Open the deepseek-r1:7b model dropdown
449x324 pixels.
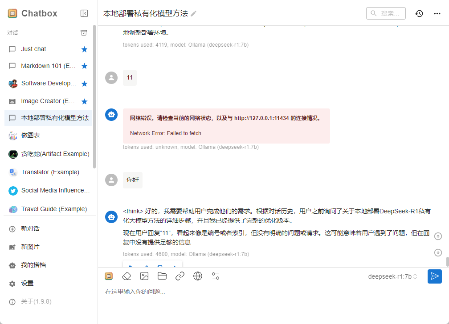click(392, 276)
